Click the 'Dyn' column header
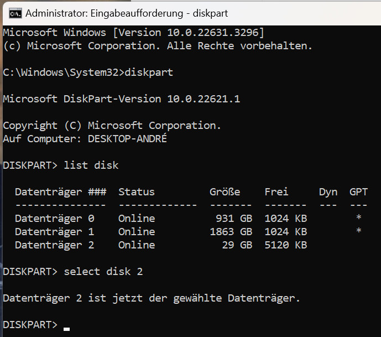This screenshot has width=381, height=337. tap(328, 192)
